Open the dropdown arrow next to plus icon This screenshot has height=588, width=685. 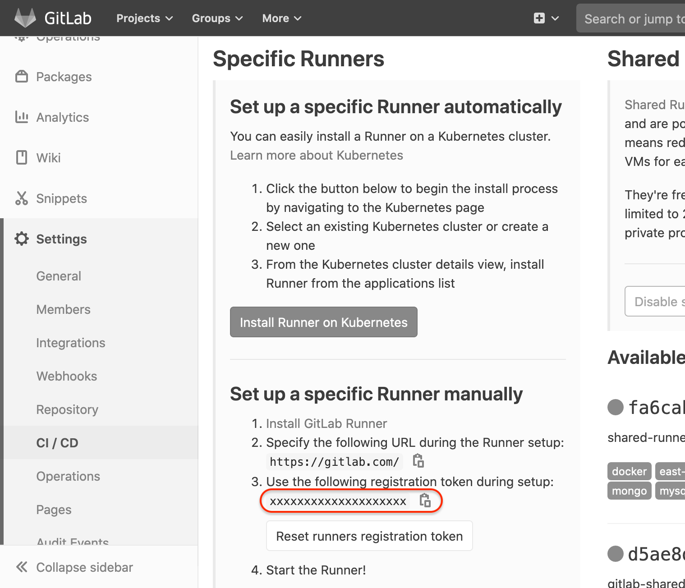click(x=555, y=18)
